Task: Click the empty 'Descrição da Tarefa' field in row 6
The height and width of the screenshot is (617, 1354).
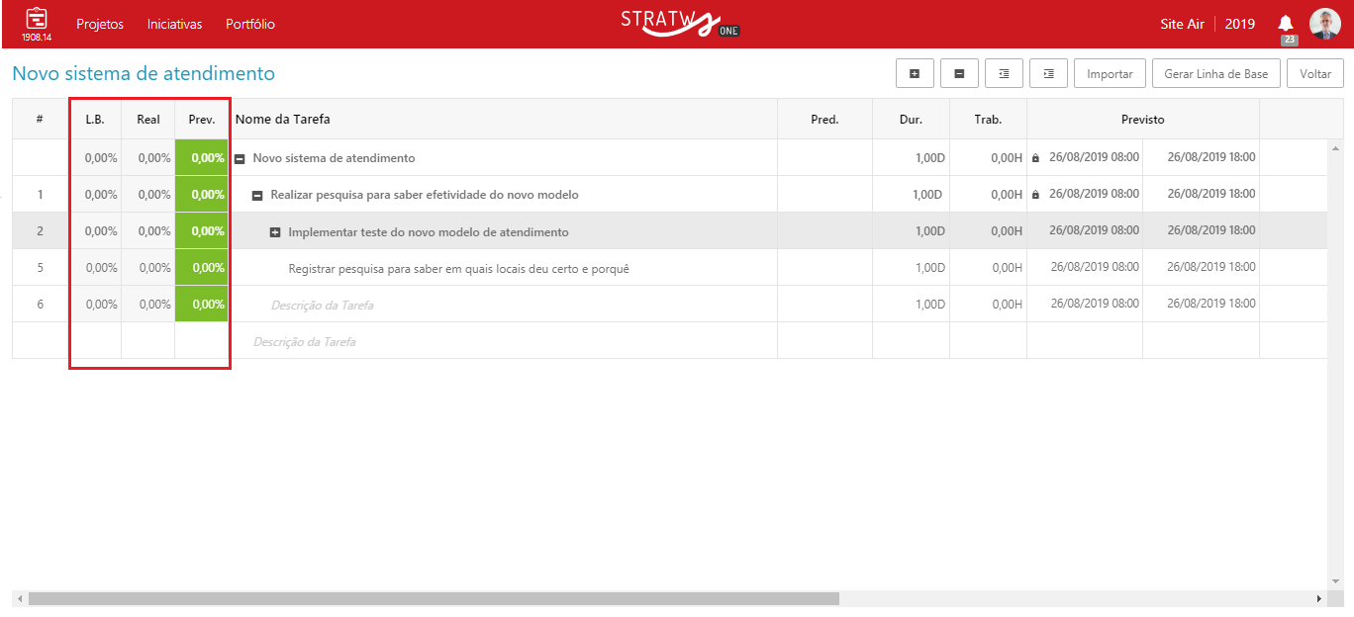Action: [322, 306]
